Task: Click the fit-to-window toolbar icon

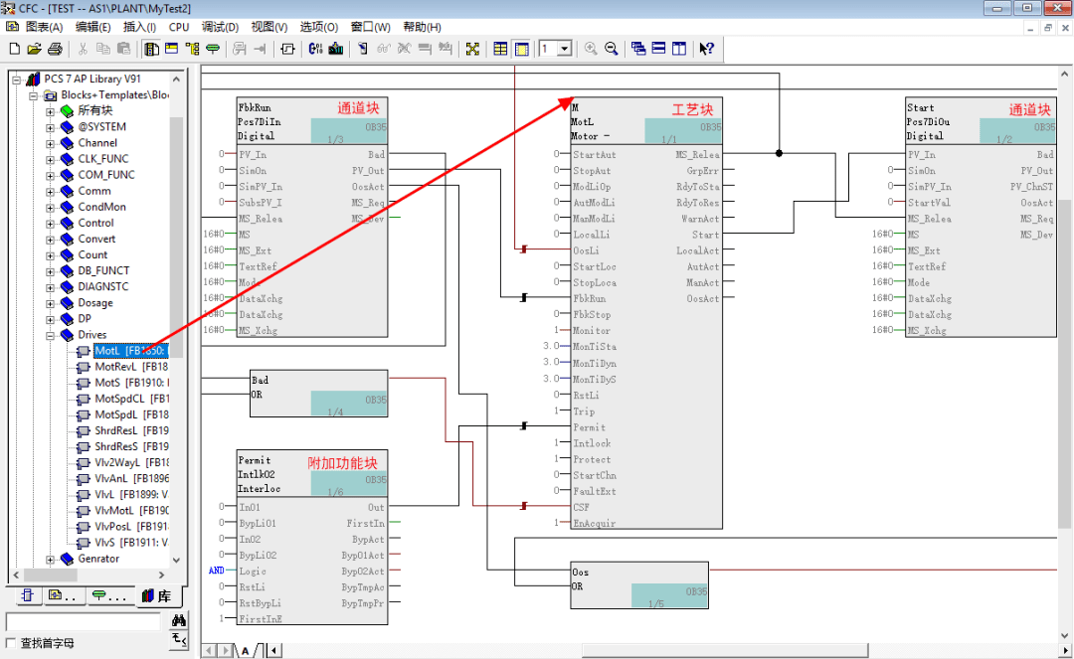Action: pyautogui.click(x=472, y=49)
